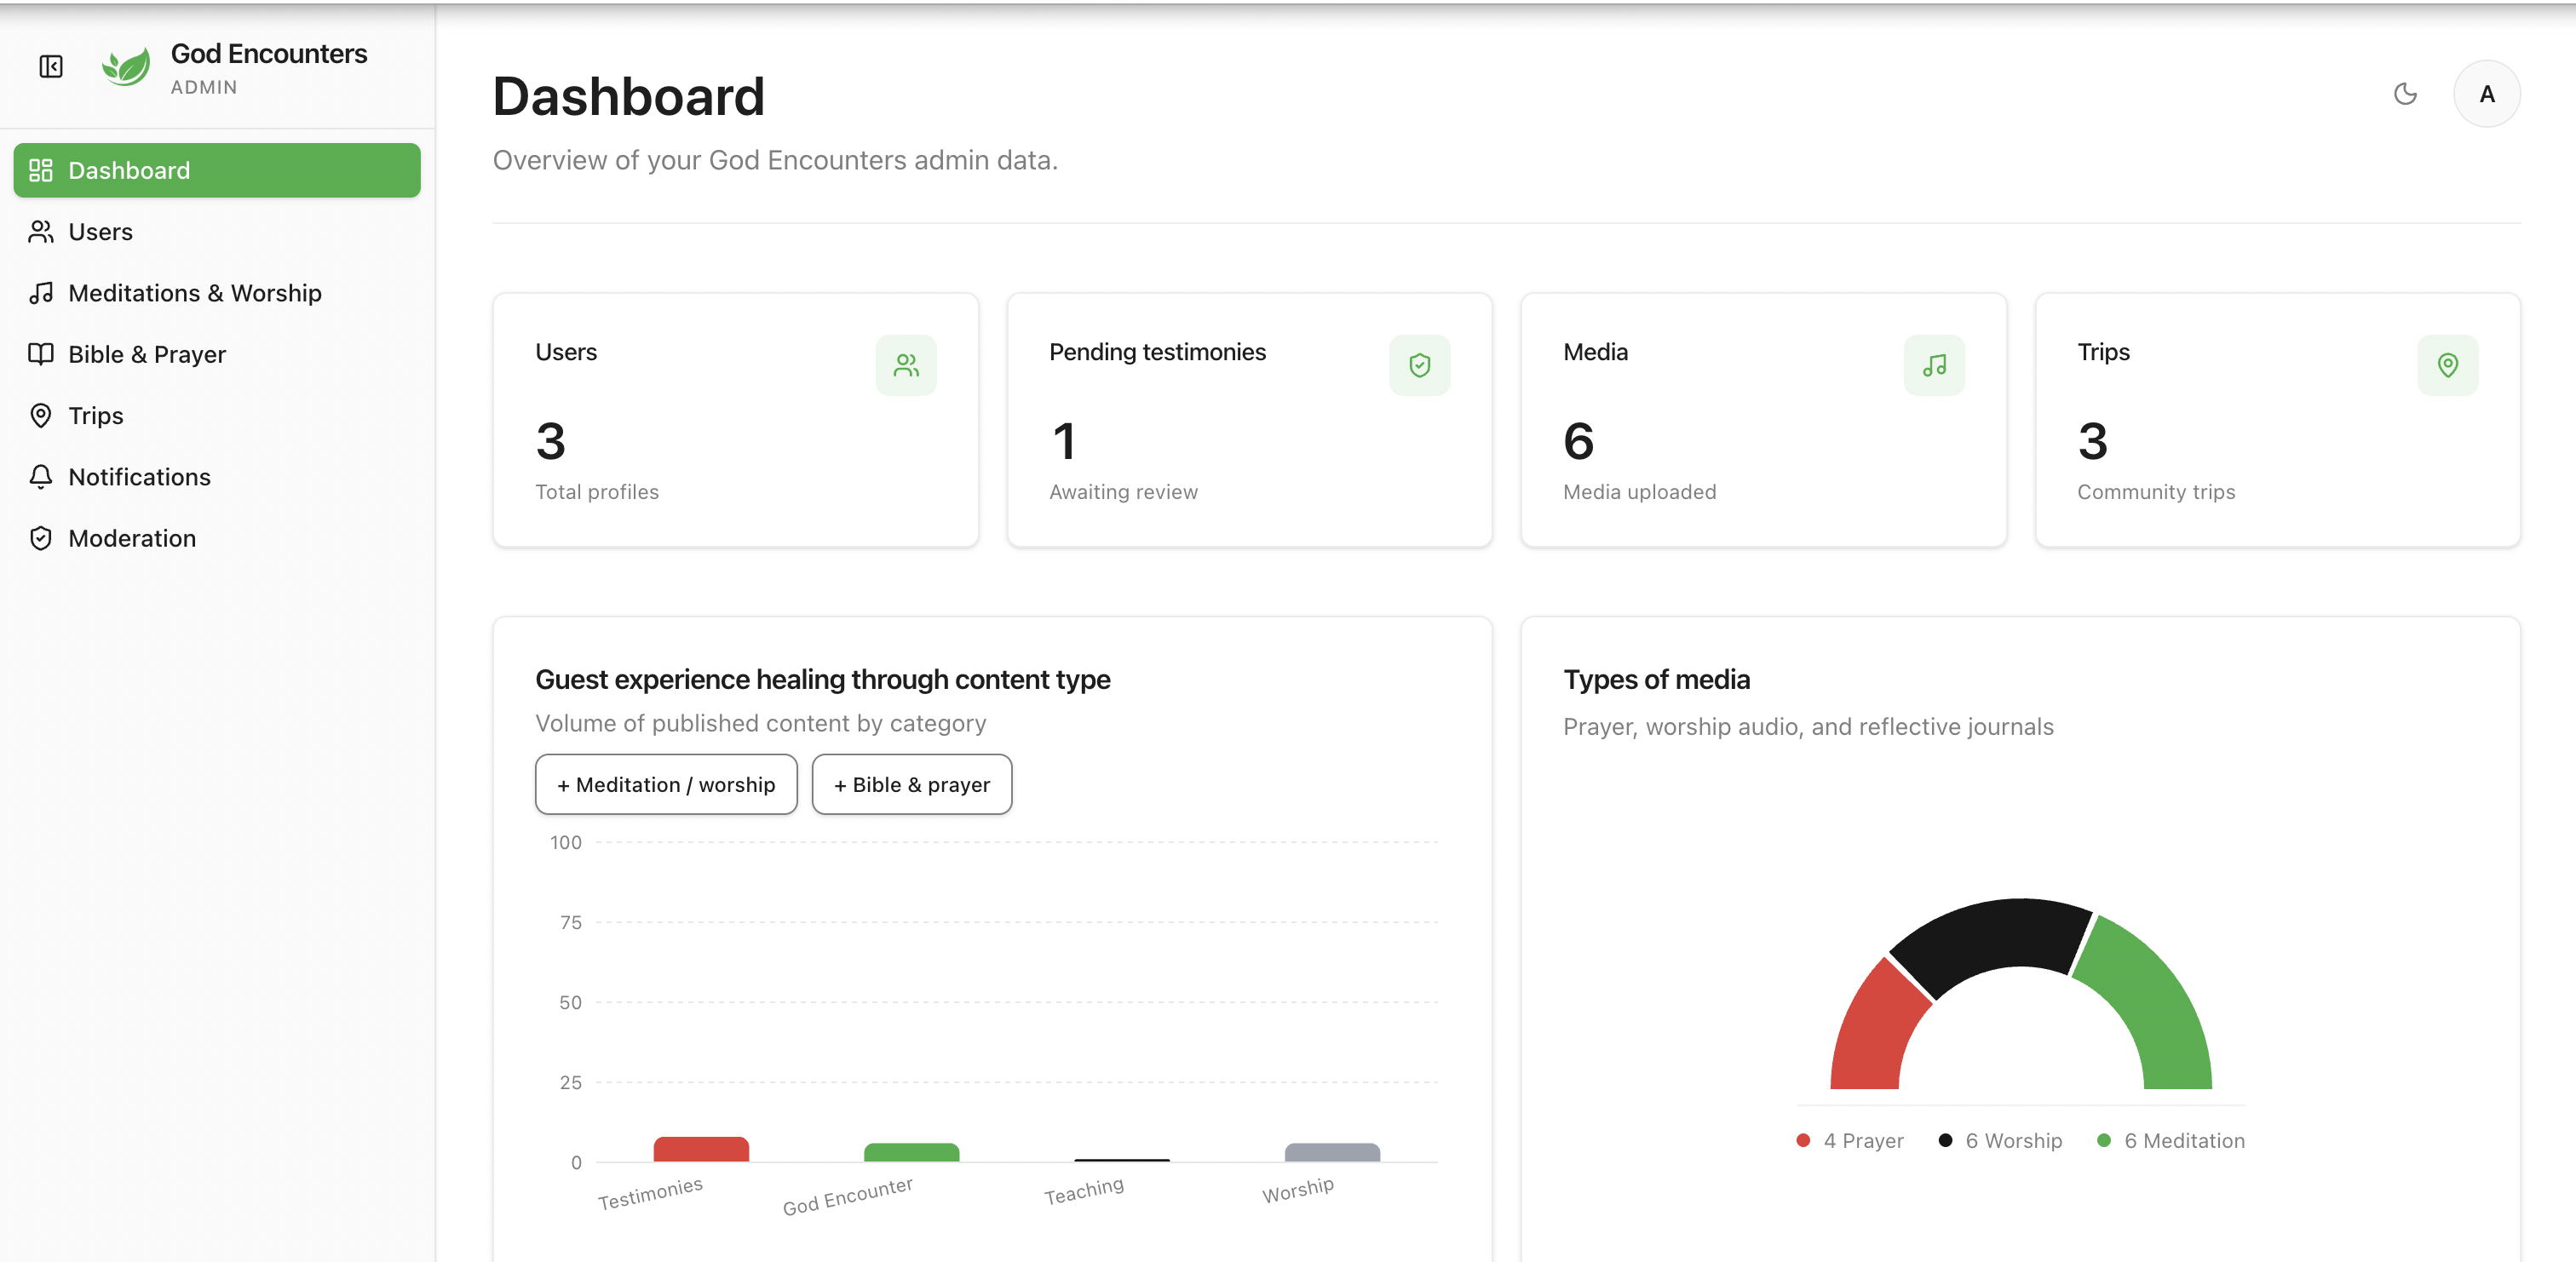
Task: Toggle the Meditation legend entry
Action: (x=2170, y=1140)
